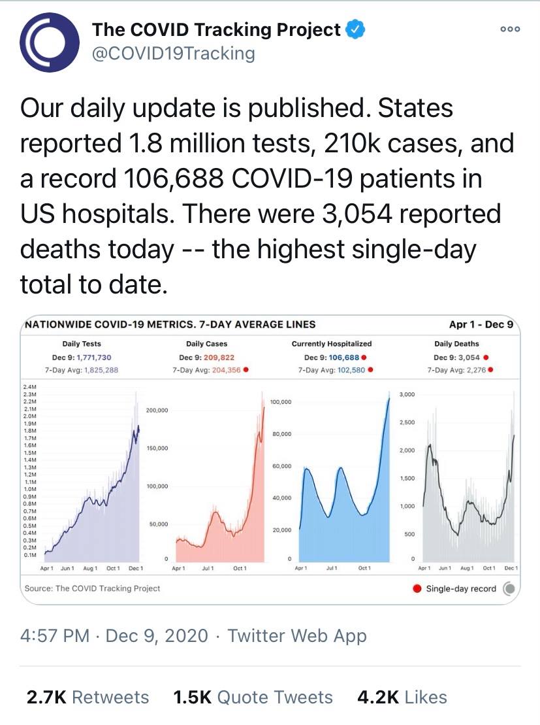The height and width of the screenshot is (725, 540).
Task: Click the @COVID19Tracking handle
Action: click(173, 53)
